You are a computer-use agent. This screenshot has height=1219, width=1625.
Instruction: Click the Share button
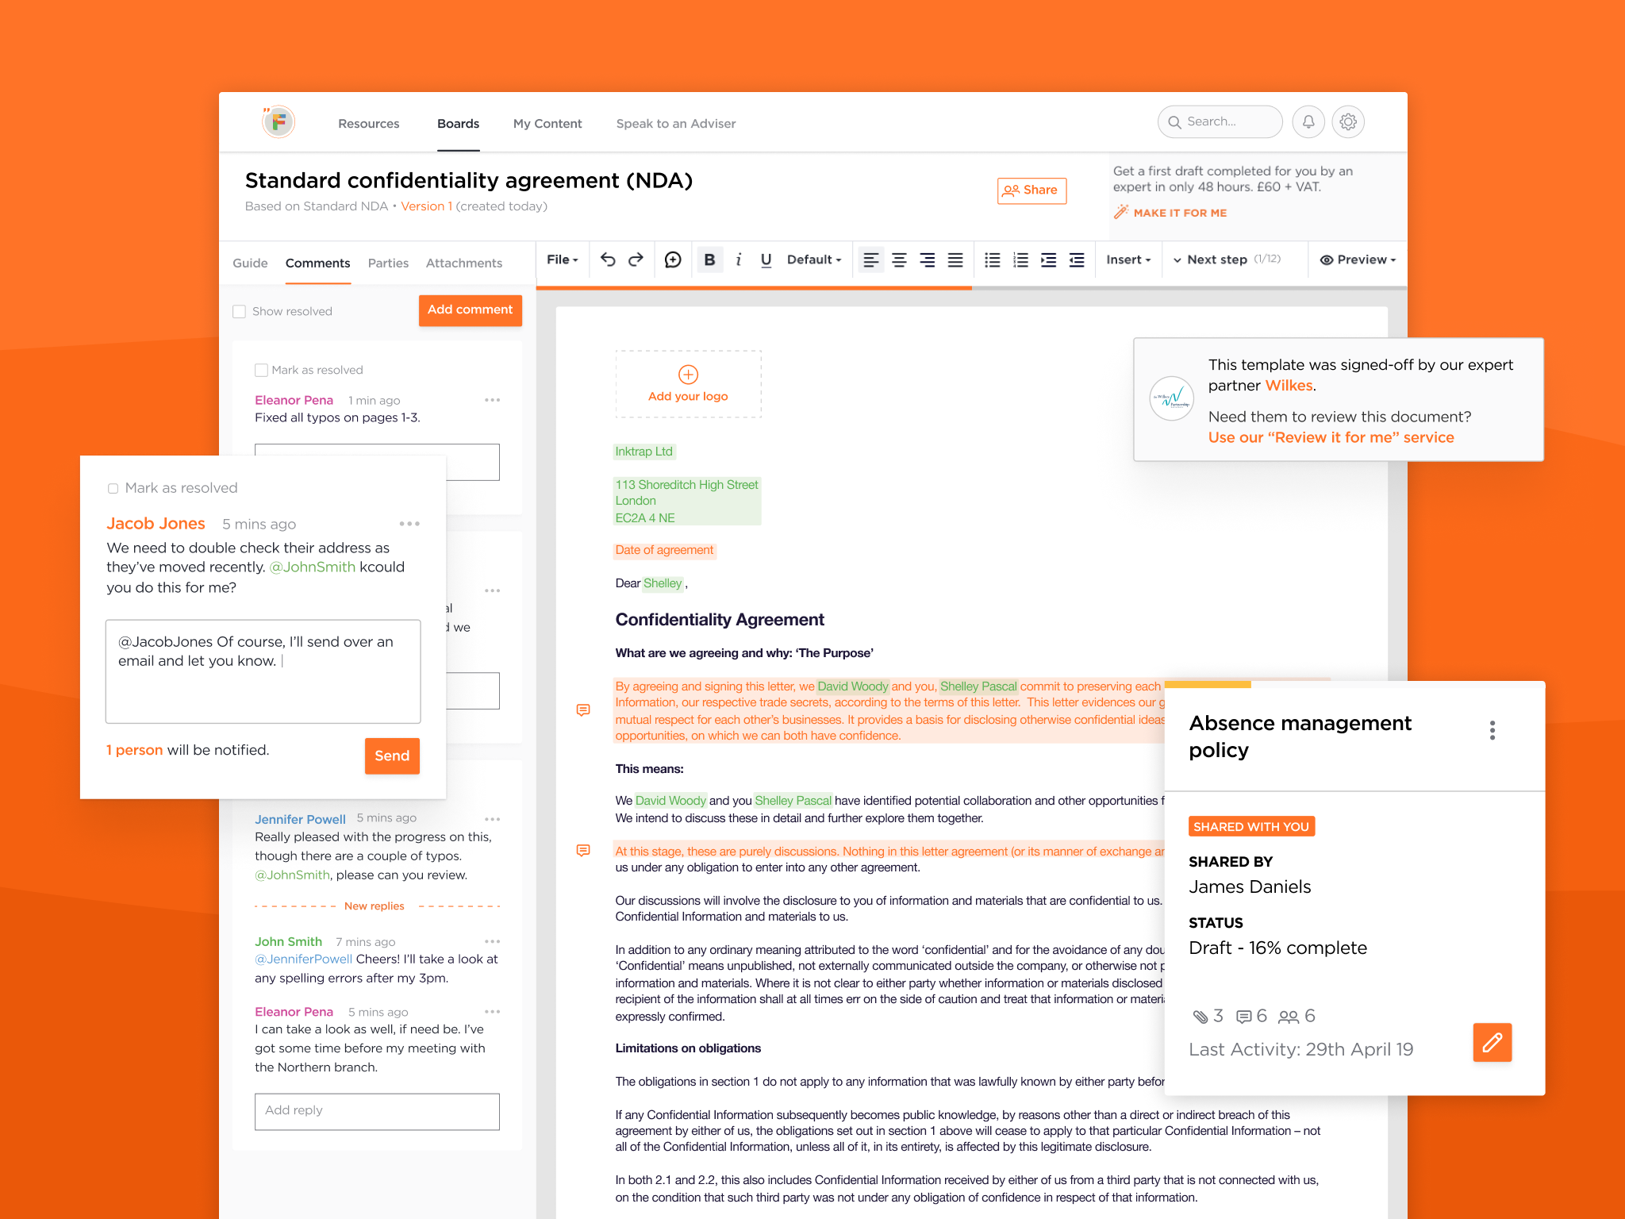(x=1031, y=190)
